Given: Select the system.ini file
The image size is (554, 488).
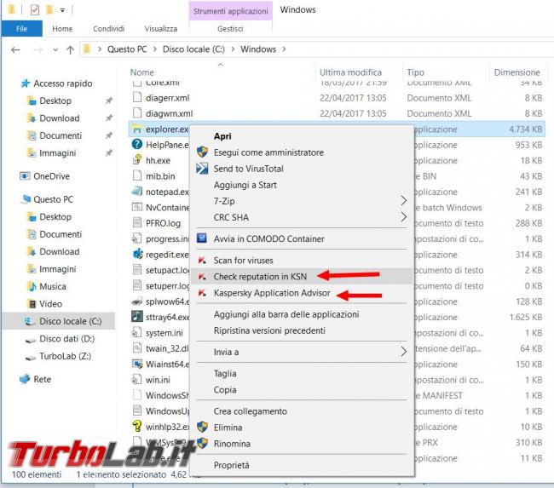Looking at the screenshot, I should click(164, 333).
